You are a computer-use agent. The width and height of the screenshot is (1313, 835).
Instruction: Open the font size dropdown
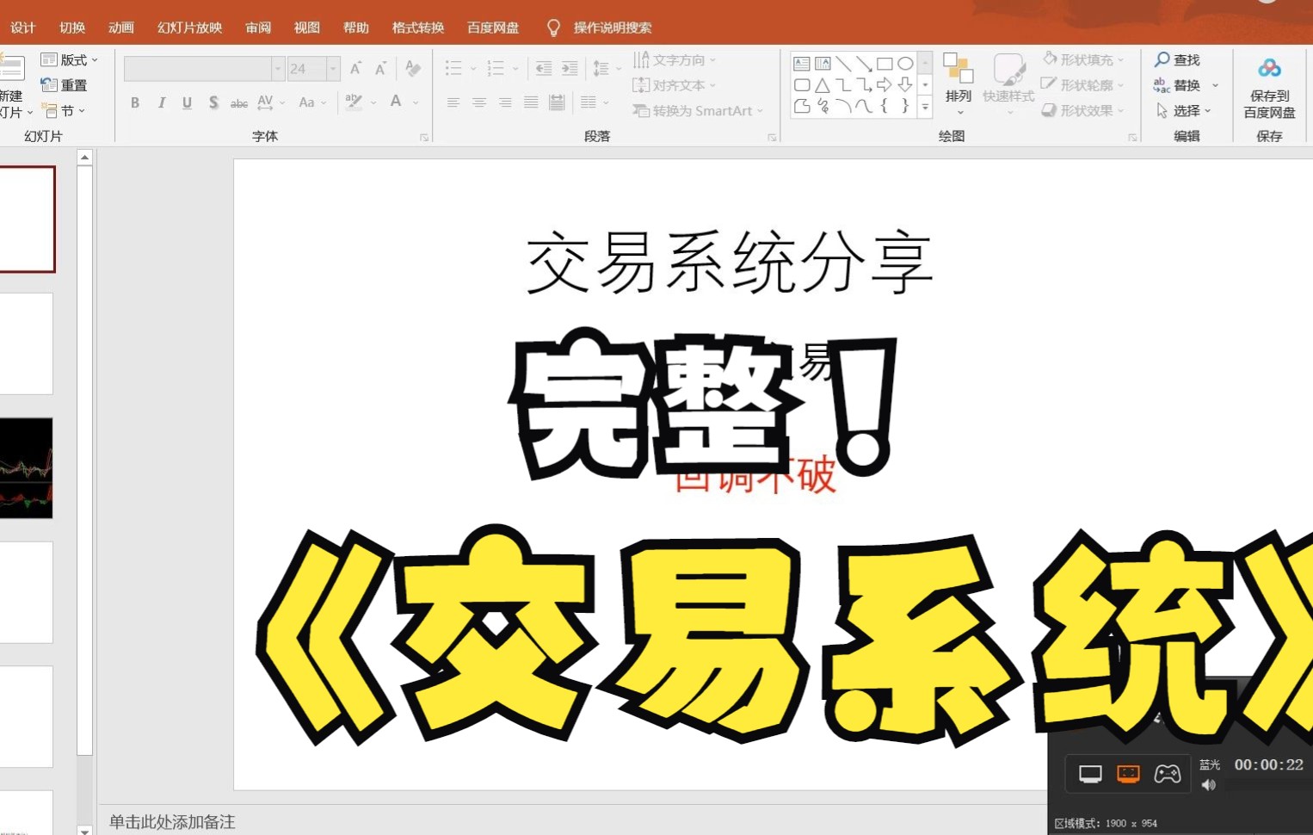[333, 69]
